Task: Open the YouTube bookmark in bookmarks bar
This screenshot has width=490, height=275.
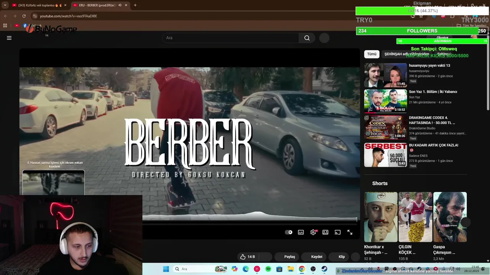Action: point(17,26)
